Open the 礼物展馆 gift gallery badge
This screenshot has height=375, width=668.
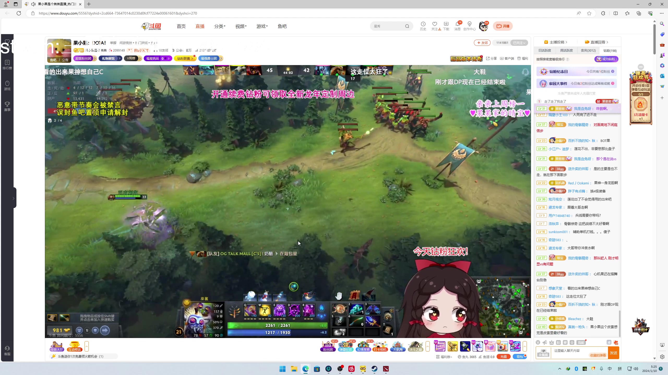[x=110, y=58]
